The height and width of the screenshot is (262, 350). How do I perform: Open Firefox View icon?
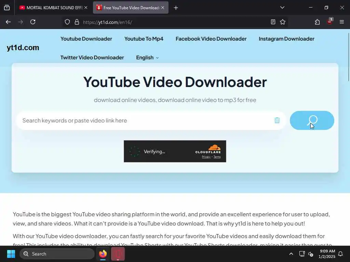7,8
